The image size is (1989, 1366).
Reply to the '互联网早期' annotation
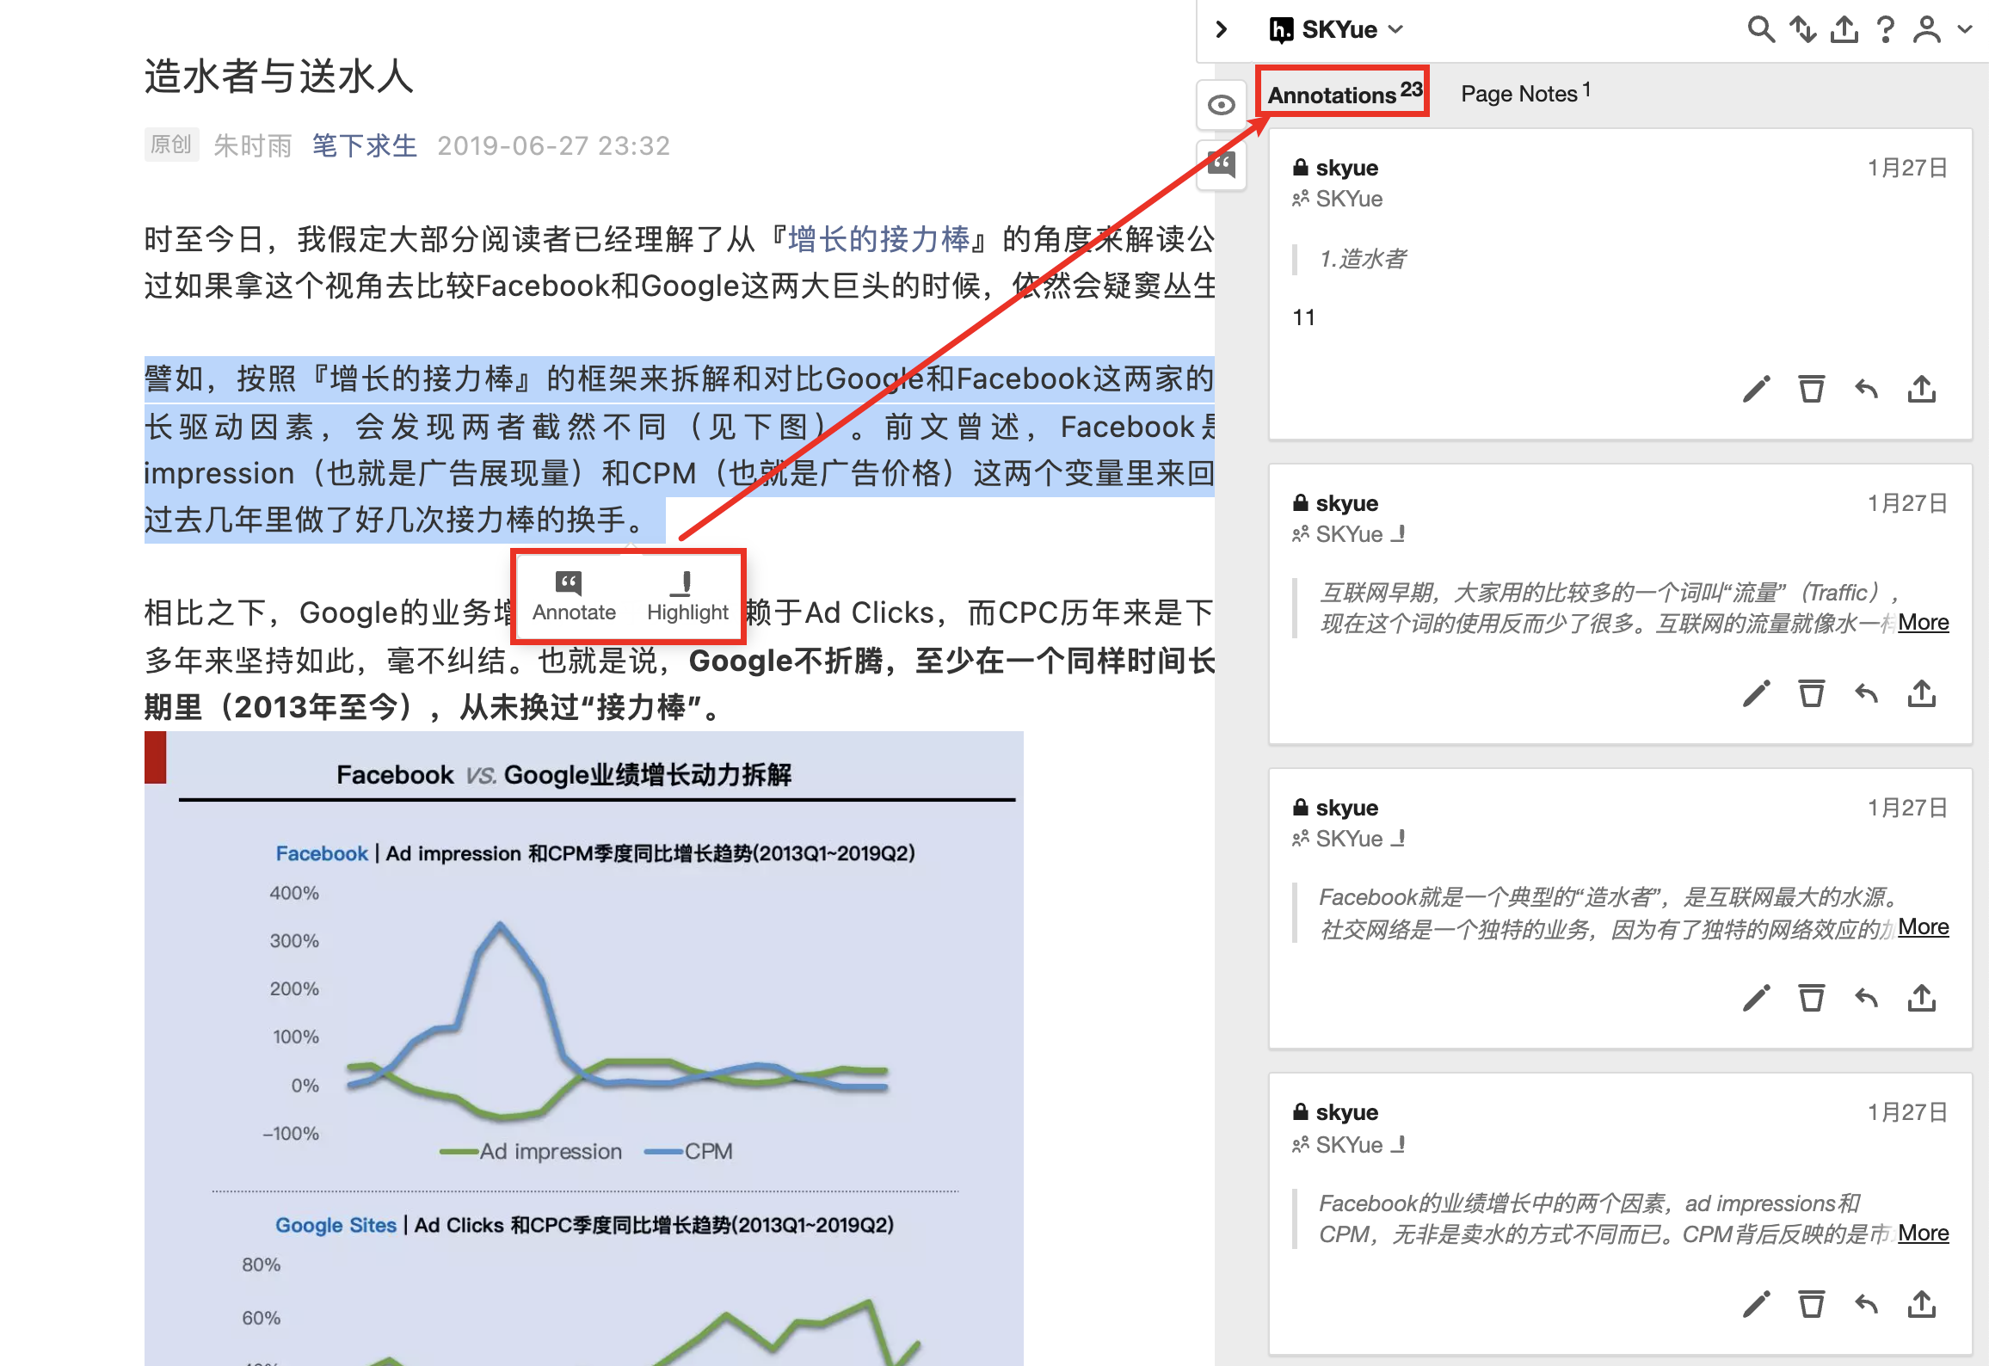[1866, 693]
